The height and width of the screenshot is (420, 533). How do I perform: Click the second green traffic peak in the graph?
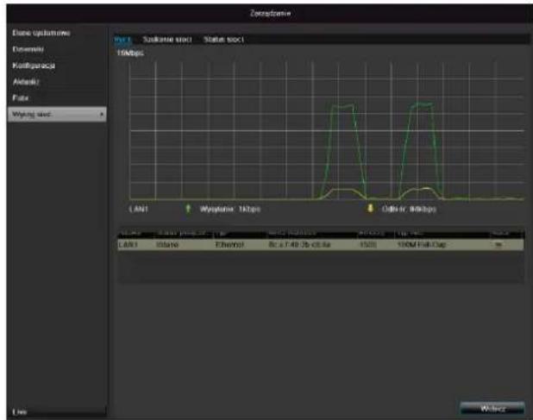point(422,104)
